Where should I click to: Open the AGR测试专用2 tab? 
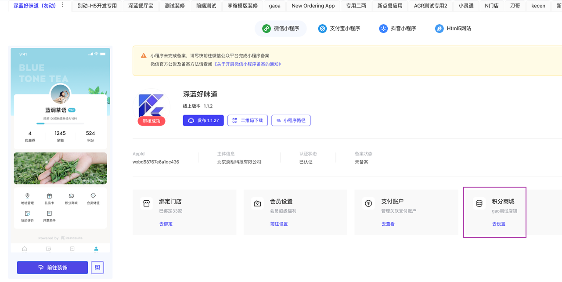[x=431, y=6]
